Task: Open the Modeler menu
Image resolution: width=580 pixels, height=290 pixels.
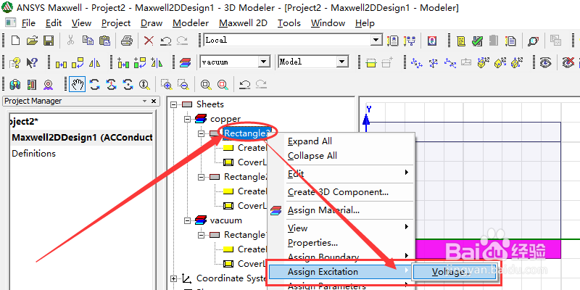Action: (191, 23)
